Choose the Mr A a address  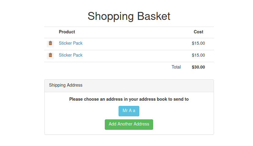(x=129, y=111)
